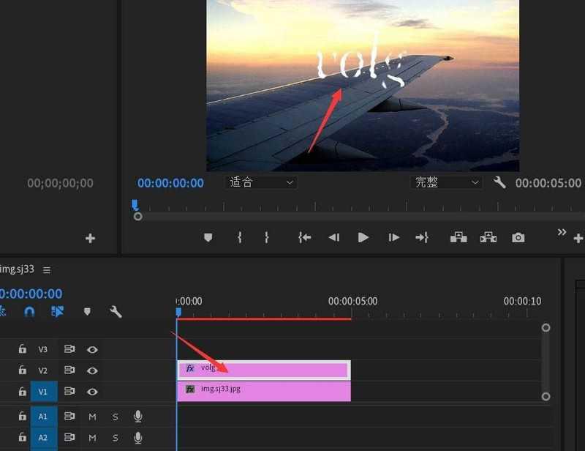This screenshot has height=451, width=585.
Task: Open the 适合 zoom level dropdown
Action: coord(260,182)
